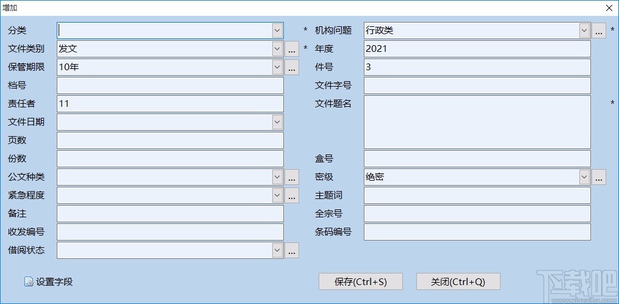Open the 文件日期 date dropdown

click(277, 122)
